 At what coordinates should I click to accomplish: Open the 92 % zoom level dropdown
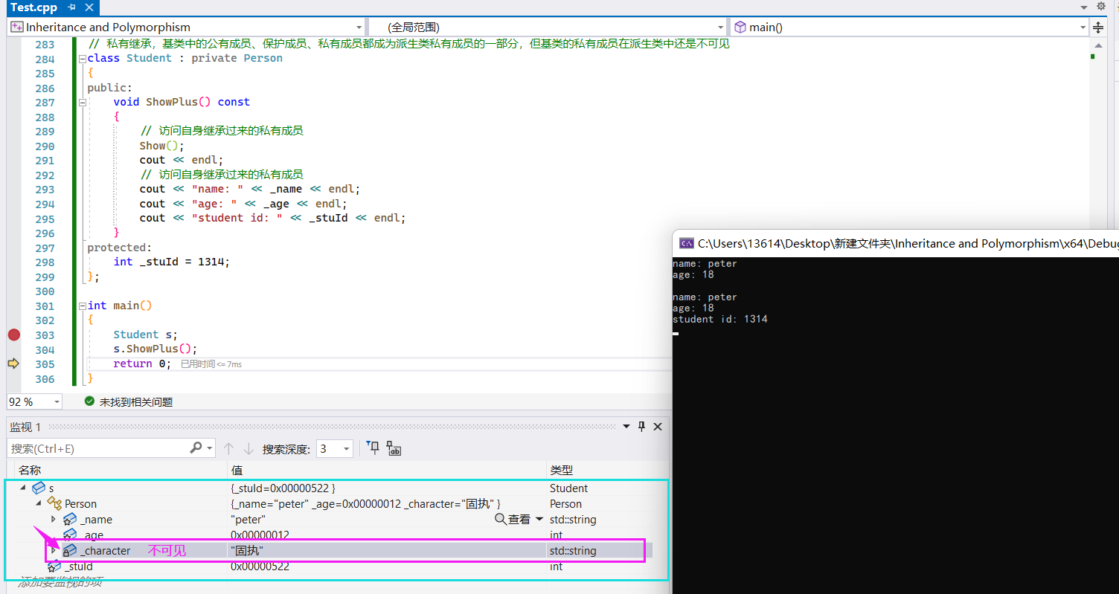pyautogui.click(x=35, y=401)
